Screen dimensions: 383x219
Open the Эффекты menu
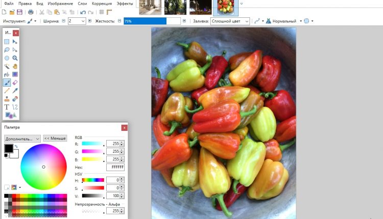tap(125, 4)
